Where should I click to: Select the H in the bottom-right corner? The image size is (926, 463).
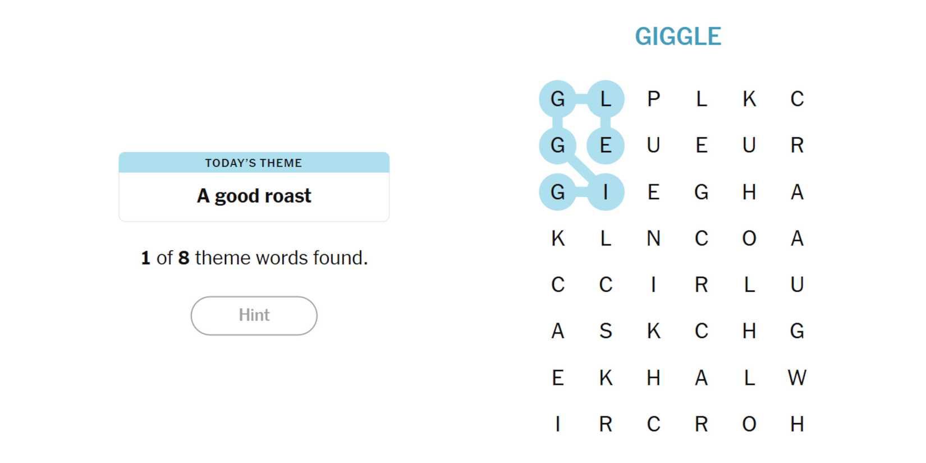click(797, 424)
